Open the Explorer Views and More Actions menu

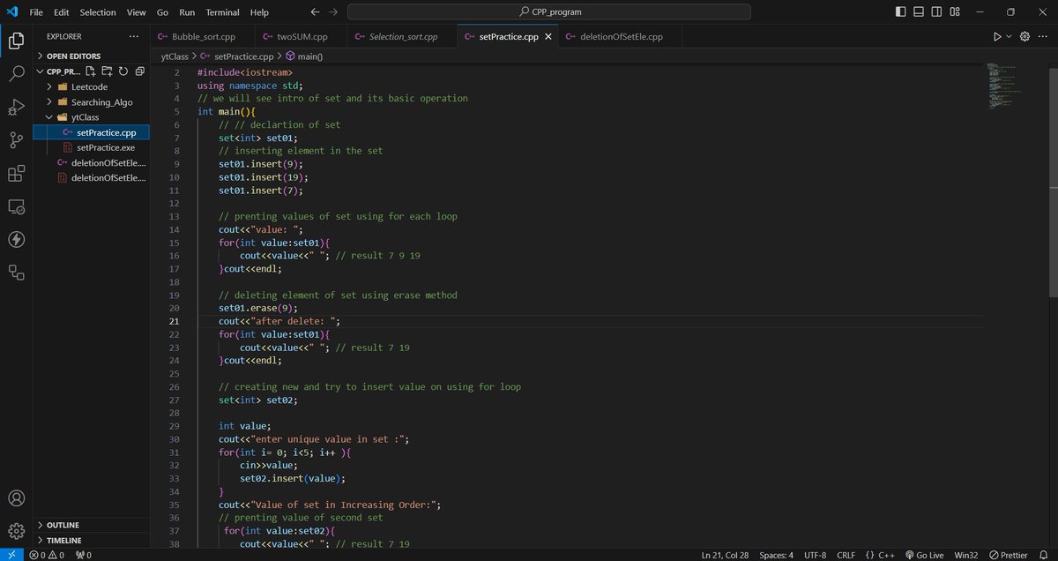tap(134, 36)
